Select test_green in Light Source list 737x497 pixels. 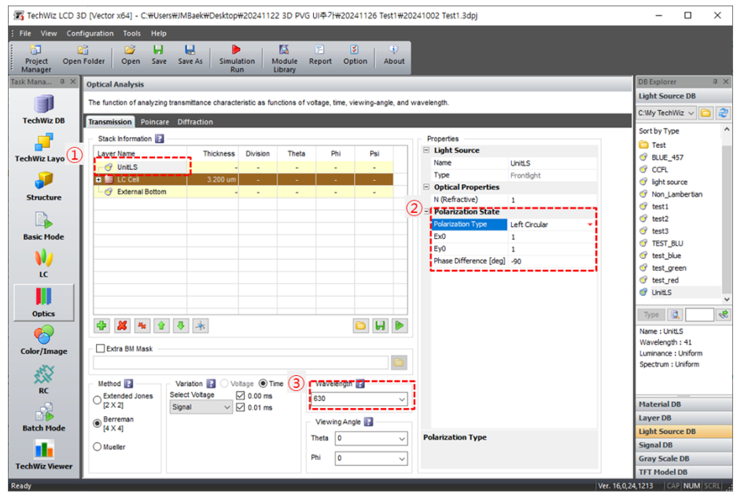[669, 268]
